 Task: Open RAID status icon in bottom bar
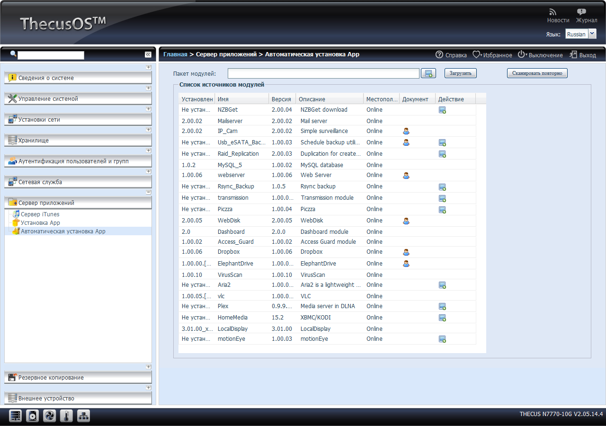pyautogui.click(x=16, y=416)
